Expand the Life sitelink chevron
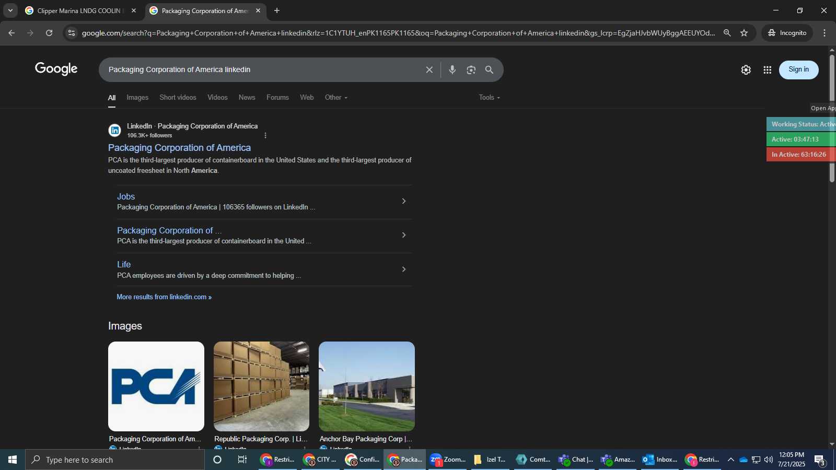 click(403, 269)
